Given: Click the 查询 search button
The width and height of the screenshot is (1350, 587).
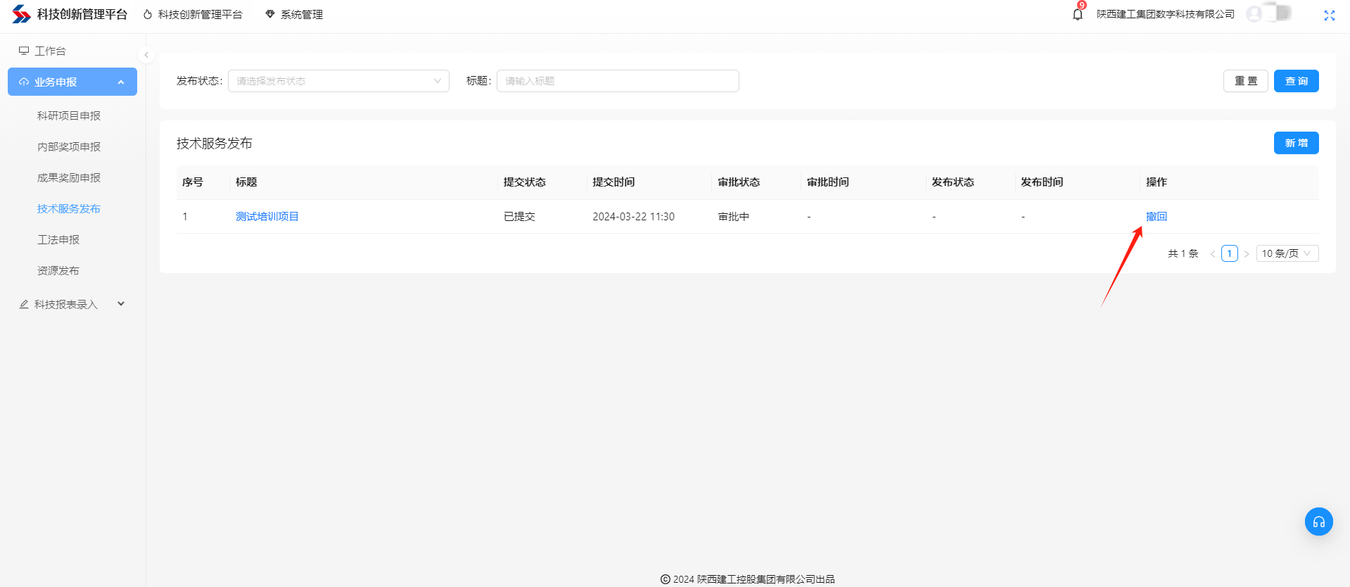Looking at the screenshot, I should pyautogui.click(x=1296, y=81).
